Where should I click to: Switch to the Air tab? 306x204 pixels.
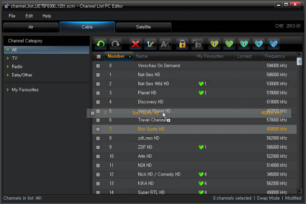tap(31, 27)
